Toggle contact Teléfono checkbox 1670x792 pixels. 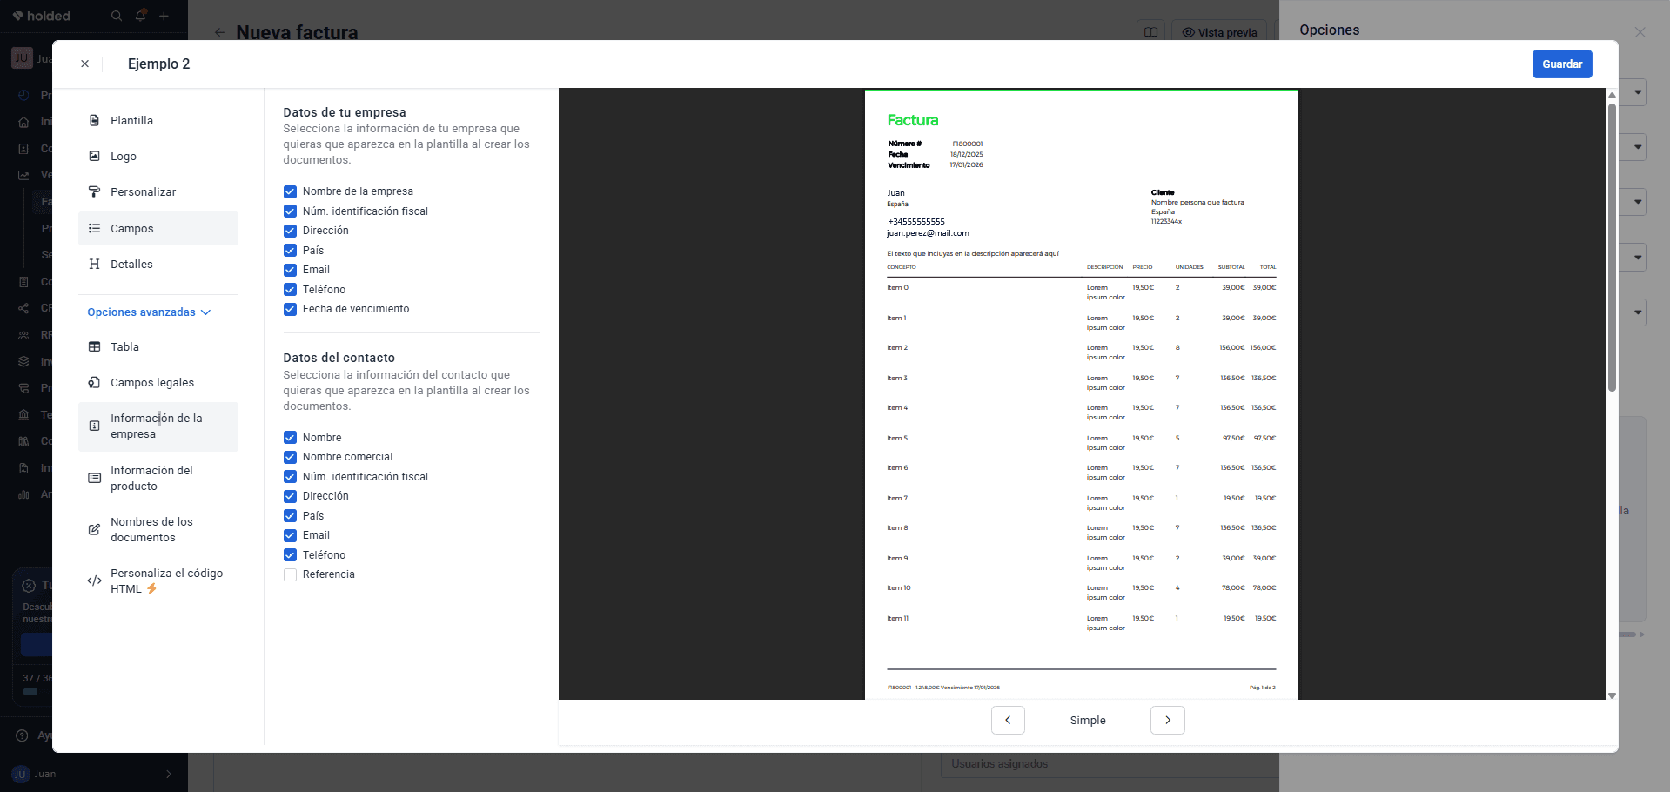point(290,555)
